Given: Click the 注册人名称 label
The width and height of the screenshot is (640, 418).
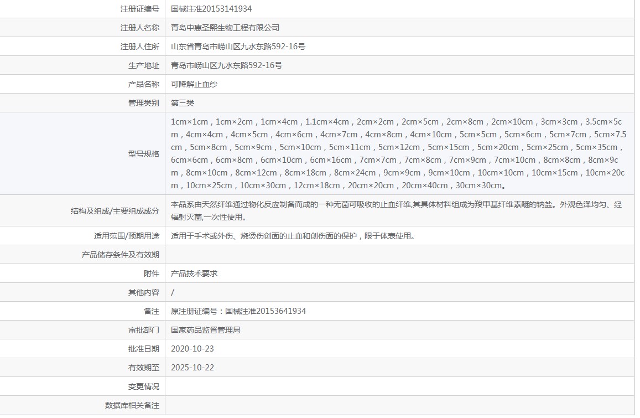Looking at the screenshot, I should [139, 27].
